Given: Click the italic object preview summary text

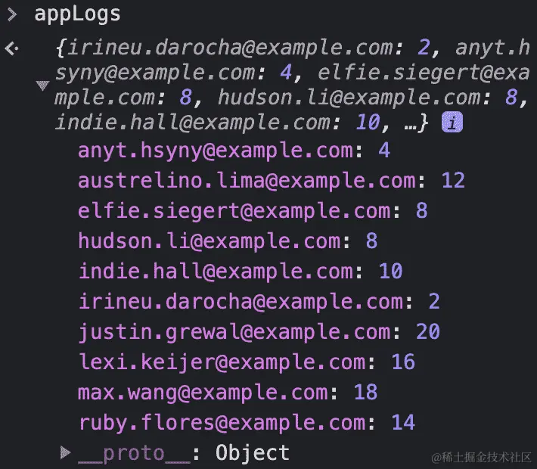Looking at the screenshot, I should coord(292,85).
